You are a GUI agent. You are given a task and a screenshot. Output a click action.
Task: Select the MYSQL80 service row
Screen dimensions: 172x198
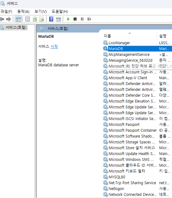pyautogui.click(x=137, y=177)
